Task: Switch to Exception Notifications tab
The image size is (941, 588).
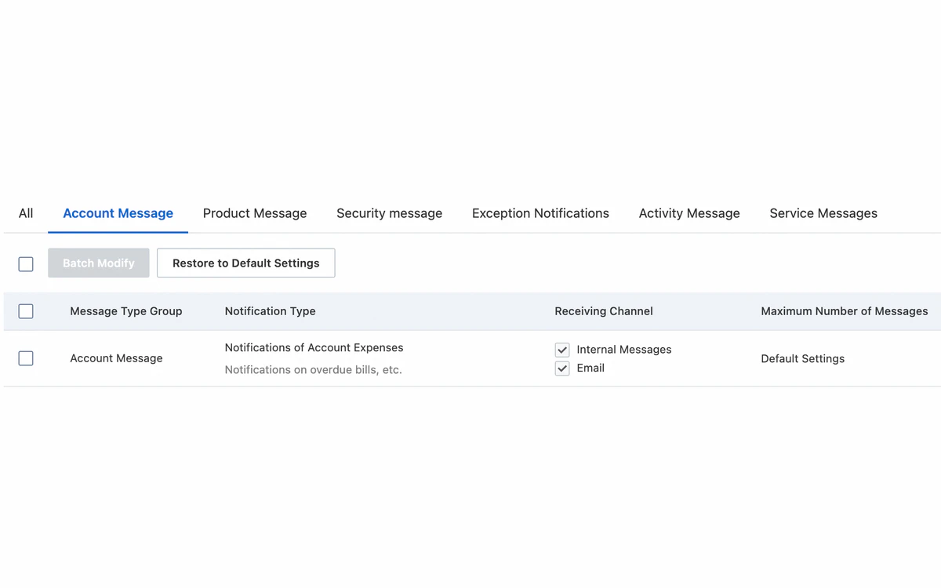Action: tap(540, 213)
